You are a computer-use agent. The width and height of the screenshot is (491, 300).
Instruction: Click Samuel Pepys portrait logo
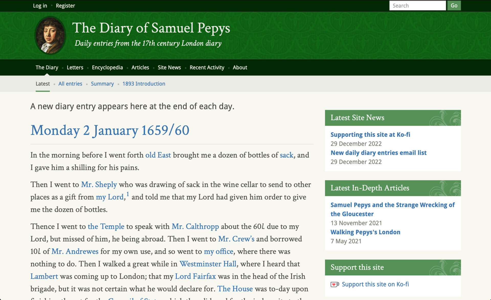pos(50,35)
